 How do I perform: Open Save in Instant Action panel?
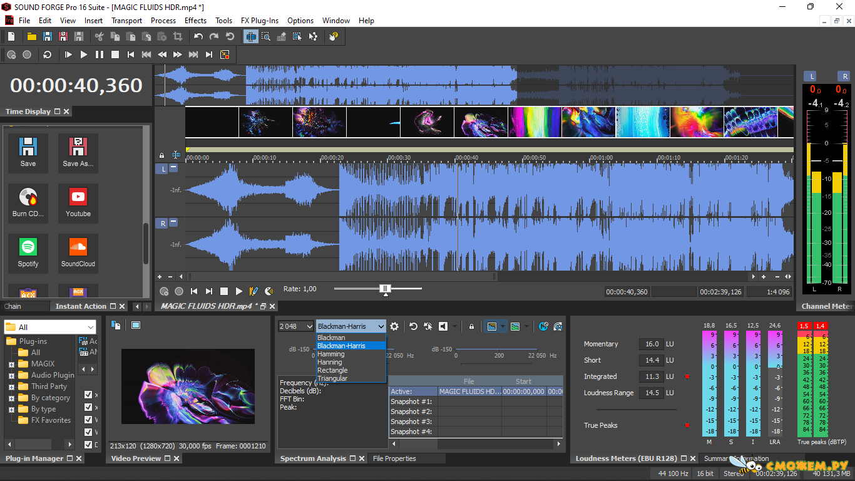[x=28, y=153]
